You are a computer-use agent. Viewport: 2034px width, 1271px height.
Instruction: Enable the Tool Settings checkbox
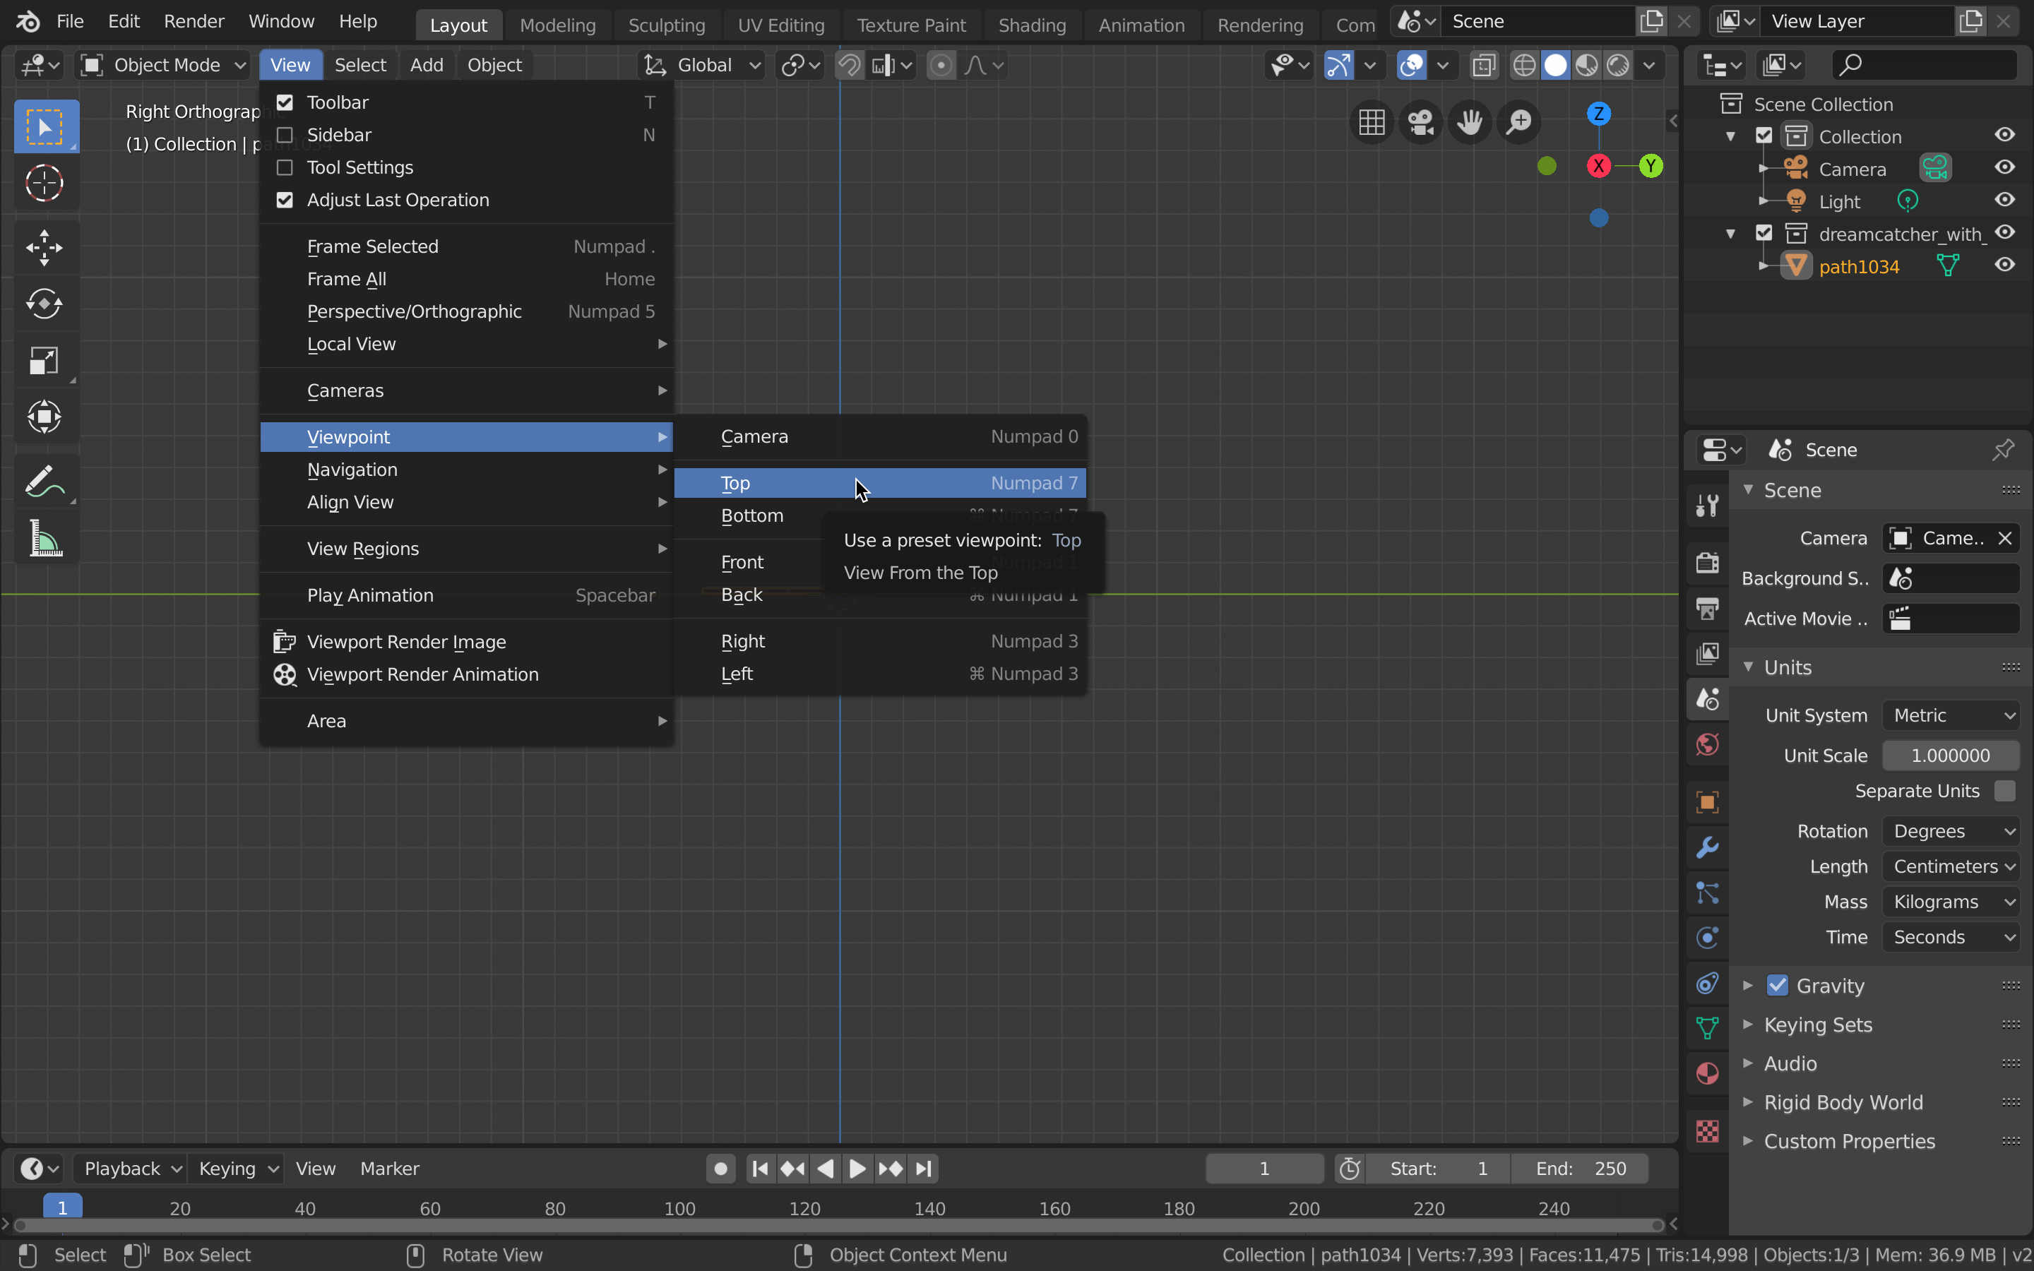click(285, 167)
